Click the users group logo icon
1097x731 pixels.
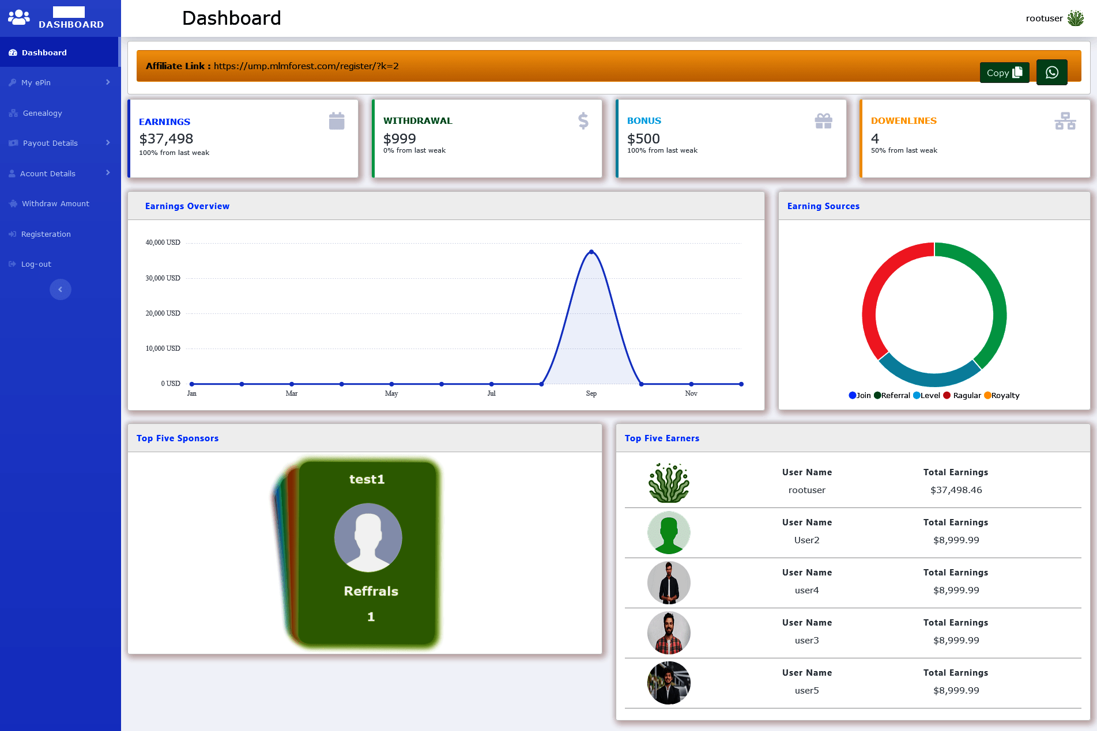[18, 17]
